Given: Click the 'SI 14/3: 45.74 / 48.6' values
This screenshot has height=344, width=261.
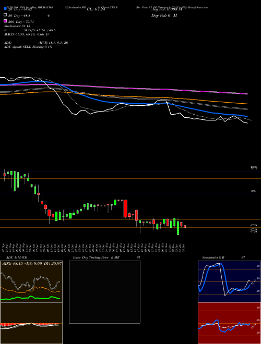Looking at the screenshot, I should click(40, 30).
